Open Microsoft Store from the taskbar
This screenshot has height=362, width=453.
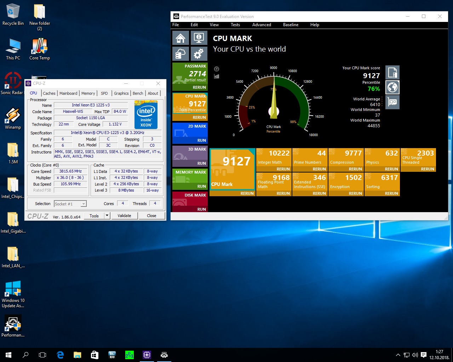[94, 355]
